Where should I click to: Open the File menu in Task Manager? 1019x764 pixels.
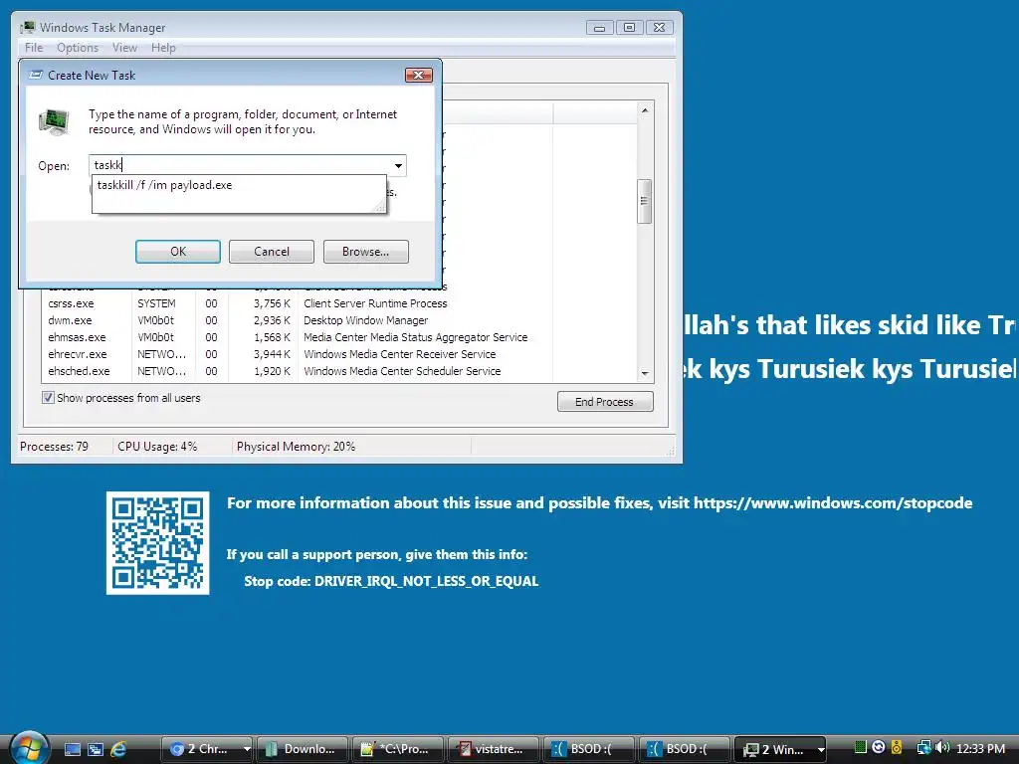pos(34,48)
